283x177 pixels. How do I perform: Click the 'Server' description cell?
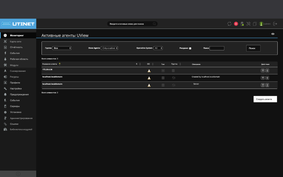[196, 84]
